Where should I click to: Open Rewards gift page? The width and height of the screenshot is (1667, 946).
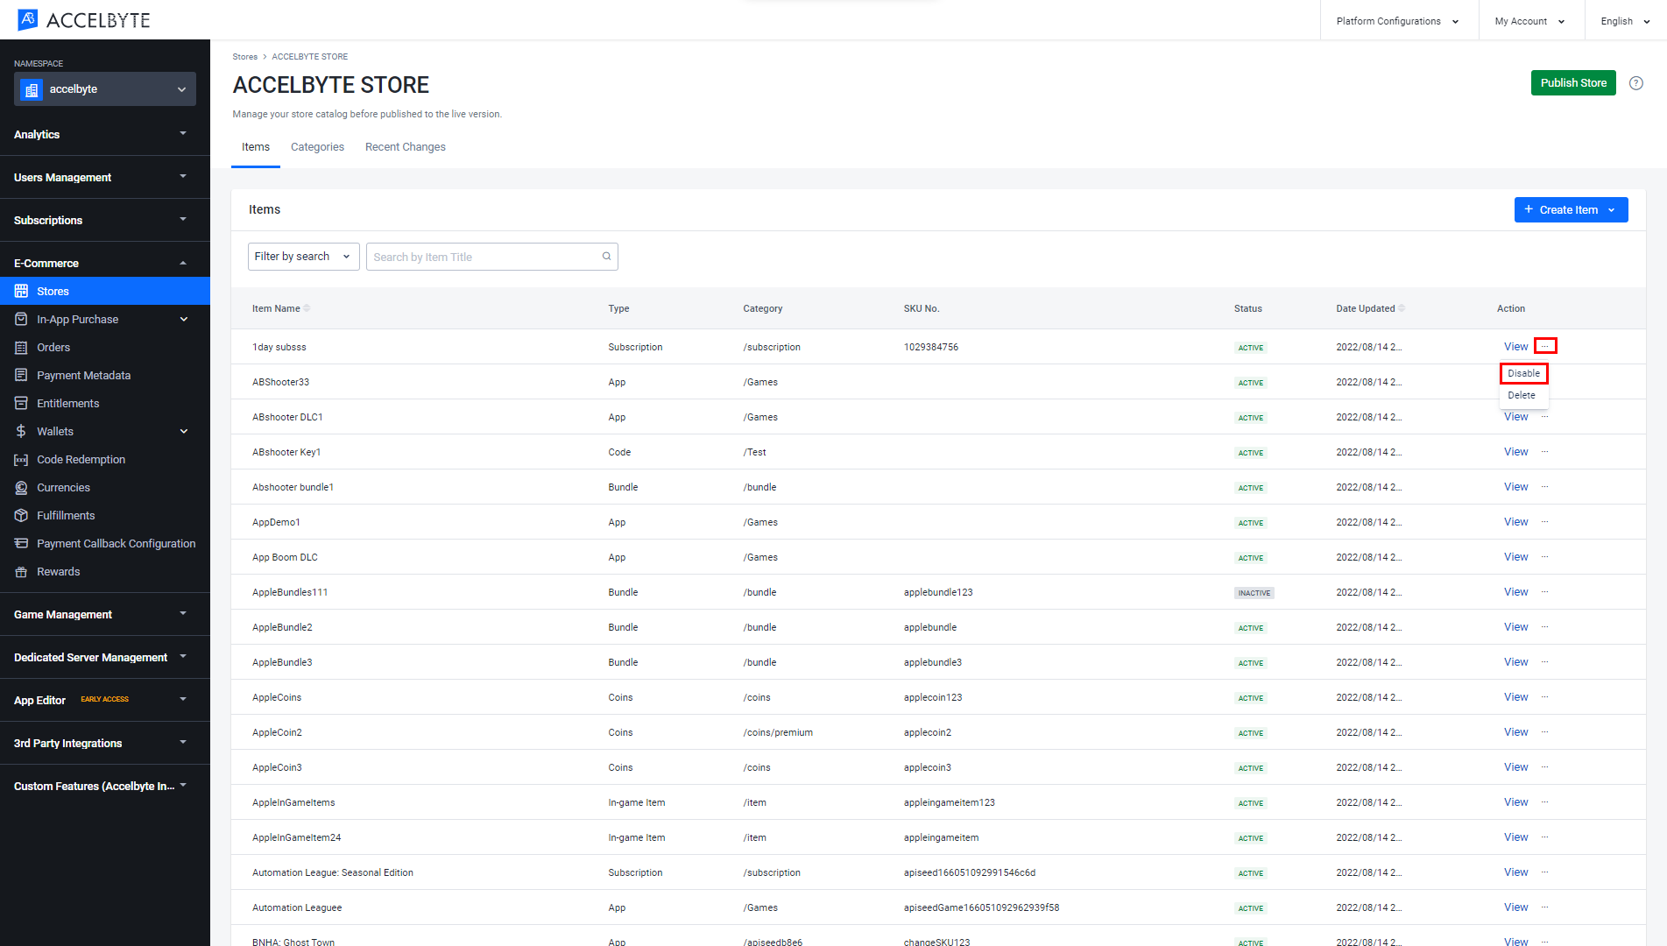pos(58,571)
